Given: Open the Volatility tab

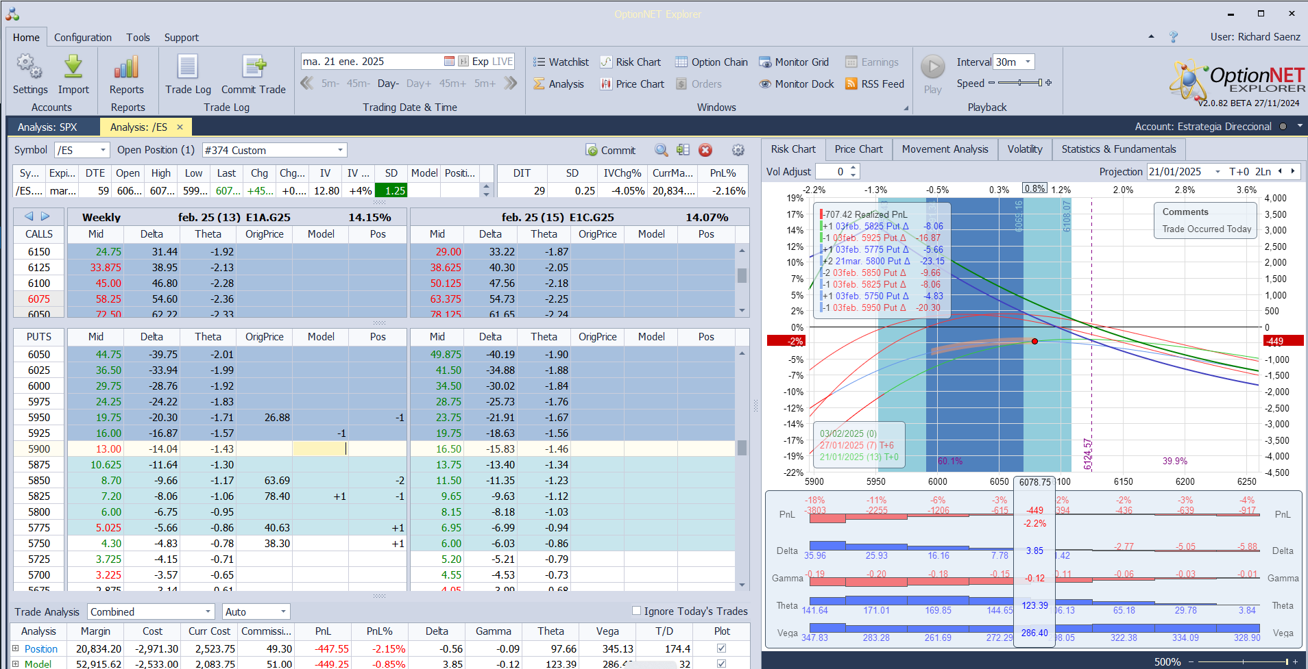Looking at the screenshot, I should pyautogui.click(x=1025, y=149).
